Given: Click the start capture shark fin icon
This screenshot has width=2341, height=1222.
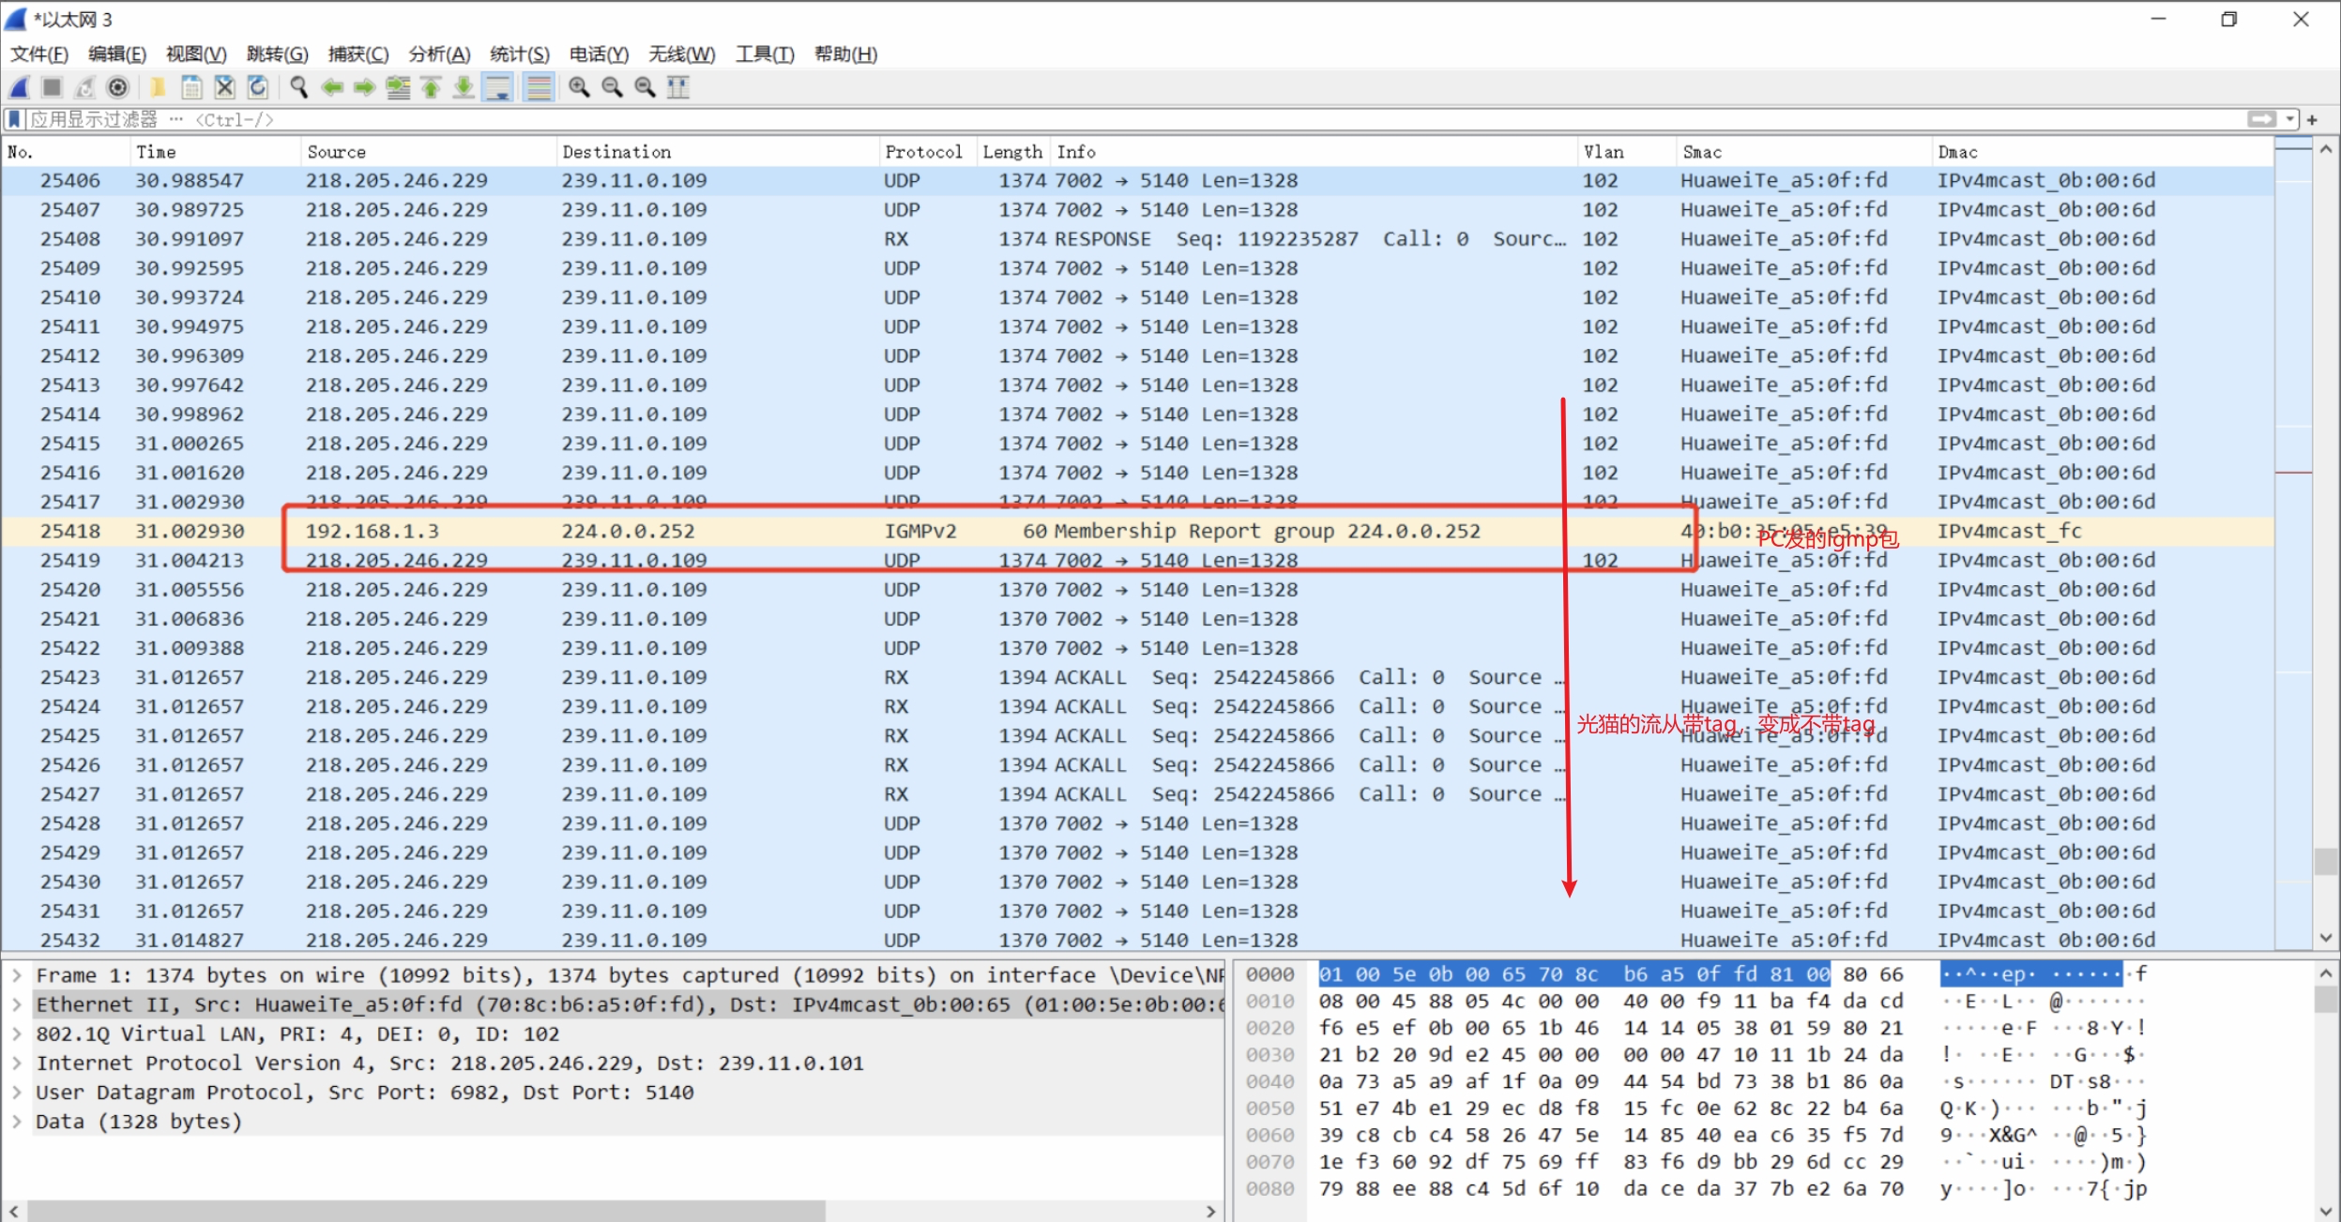Looking at the screenshot, I should point(20,88).
